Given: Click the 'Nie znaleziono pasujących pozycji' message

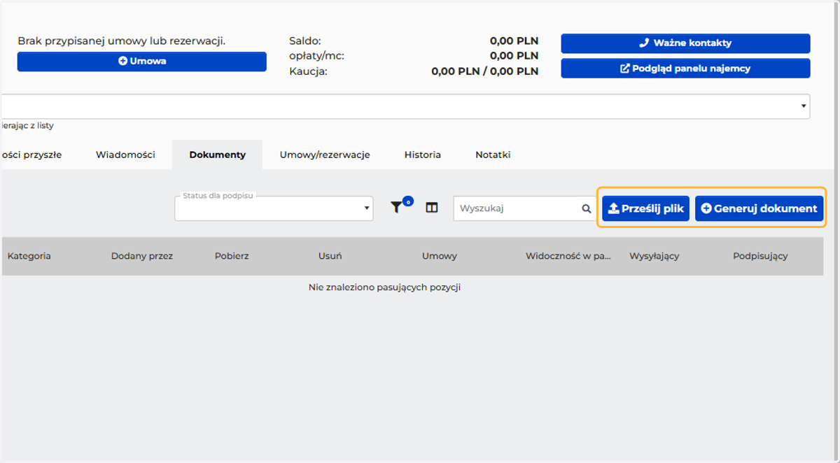Looking at the screenshot, I should pyautogui.click(x=384, y=287).
